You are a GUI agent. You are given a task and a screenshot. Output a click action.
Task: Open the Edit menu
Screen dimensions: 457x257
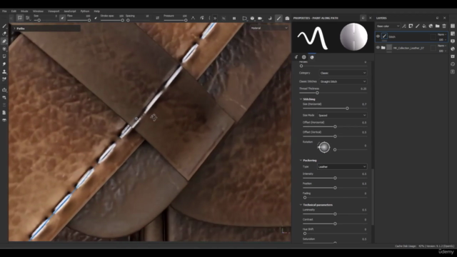pos(14,11)
